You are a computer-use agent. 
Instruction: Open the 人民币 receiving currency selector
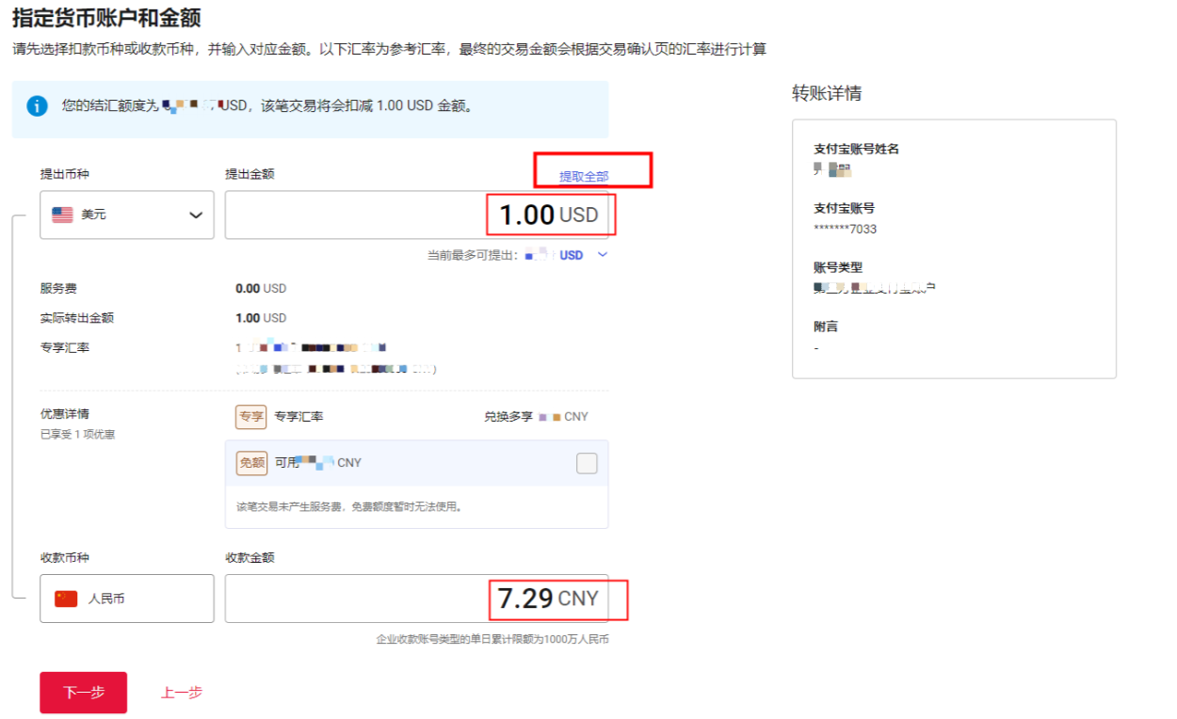(127, 598)
